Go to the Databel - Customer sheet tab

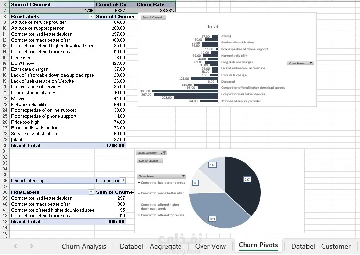[x=321, y=246]
